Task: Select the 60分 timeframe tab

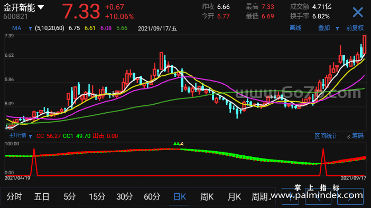Action: pyautogui.click(x=152, y=196)
